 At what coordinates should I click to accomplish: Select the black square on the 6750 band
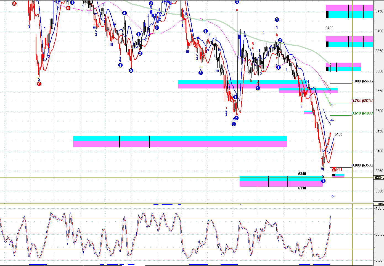point(327,14)
